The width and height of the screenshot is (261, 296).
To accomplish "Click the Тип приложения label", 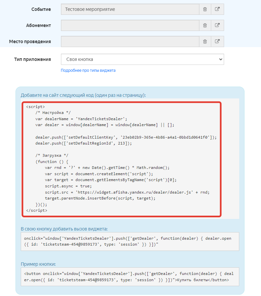I will tap(32, 59).
